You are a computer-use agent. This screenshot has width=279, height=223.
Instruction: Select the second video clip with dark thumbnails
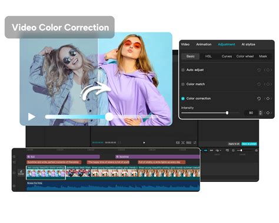pos(78,173)
